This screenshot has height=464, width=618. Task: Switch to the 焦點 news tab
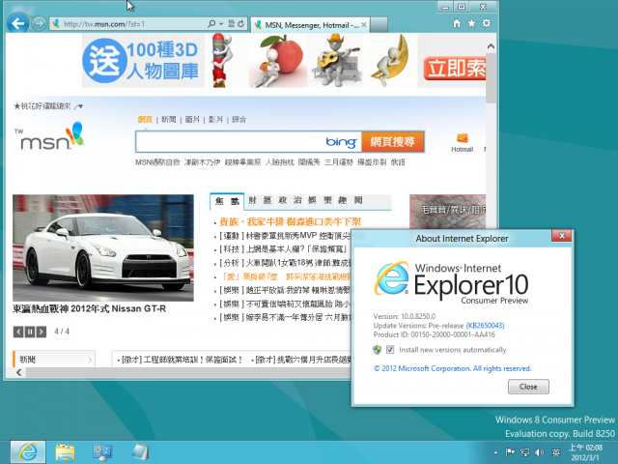click(x=227, y=201)
